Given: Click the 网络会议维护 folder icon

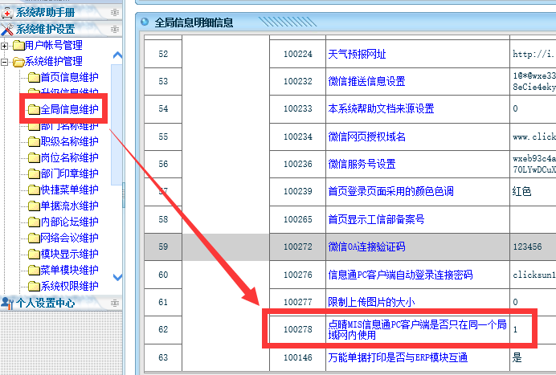Looking at the screenshot, I should point(33,238).
